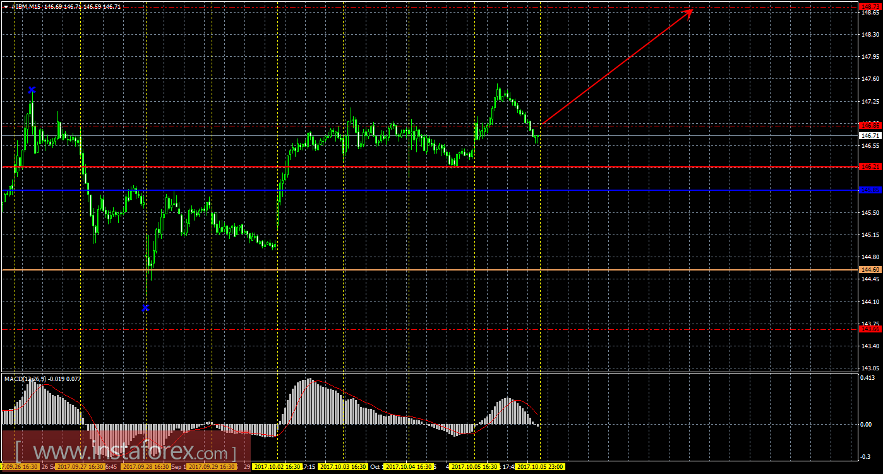Click the -0.3 MACD scale value
Screen dimensions: 883x474
(867, 456)
